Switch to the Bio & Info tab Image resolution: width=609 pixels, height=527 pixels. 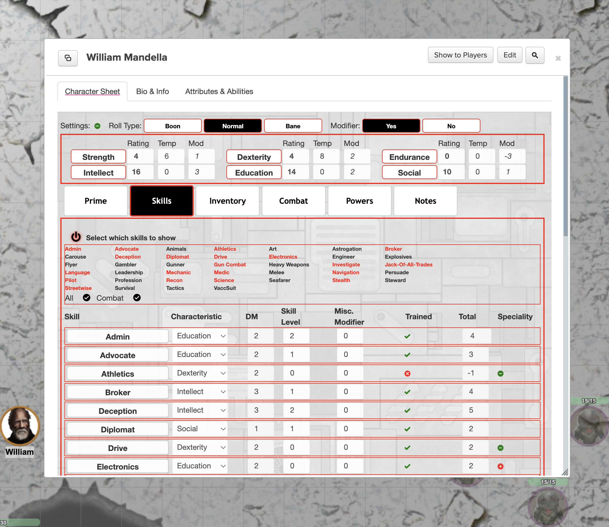tap(152, 91)
